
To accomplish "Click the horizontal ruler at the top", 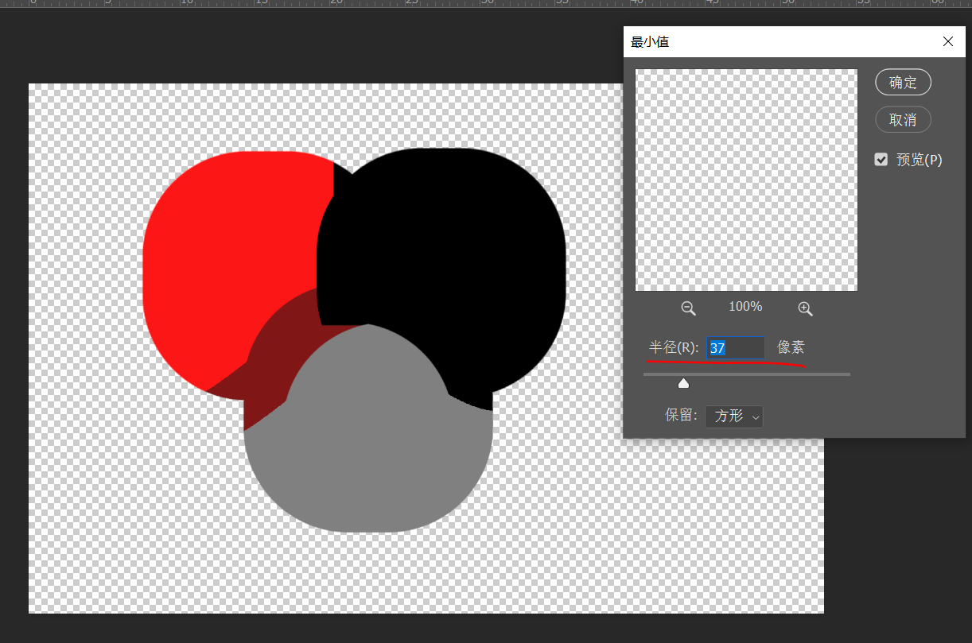I will pyautogui.click(x=477, y=4).
